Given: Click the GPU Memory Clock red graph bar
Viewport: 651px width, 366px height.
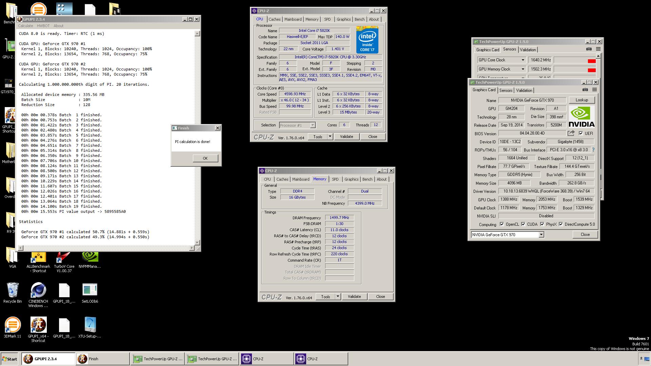Looking at the screenshot, I should click(592, 70).
